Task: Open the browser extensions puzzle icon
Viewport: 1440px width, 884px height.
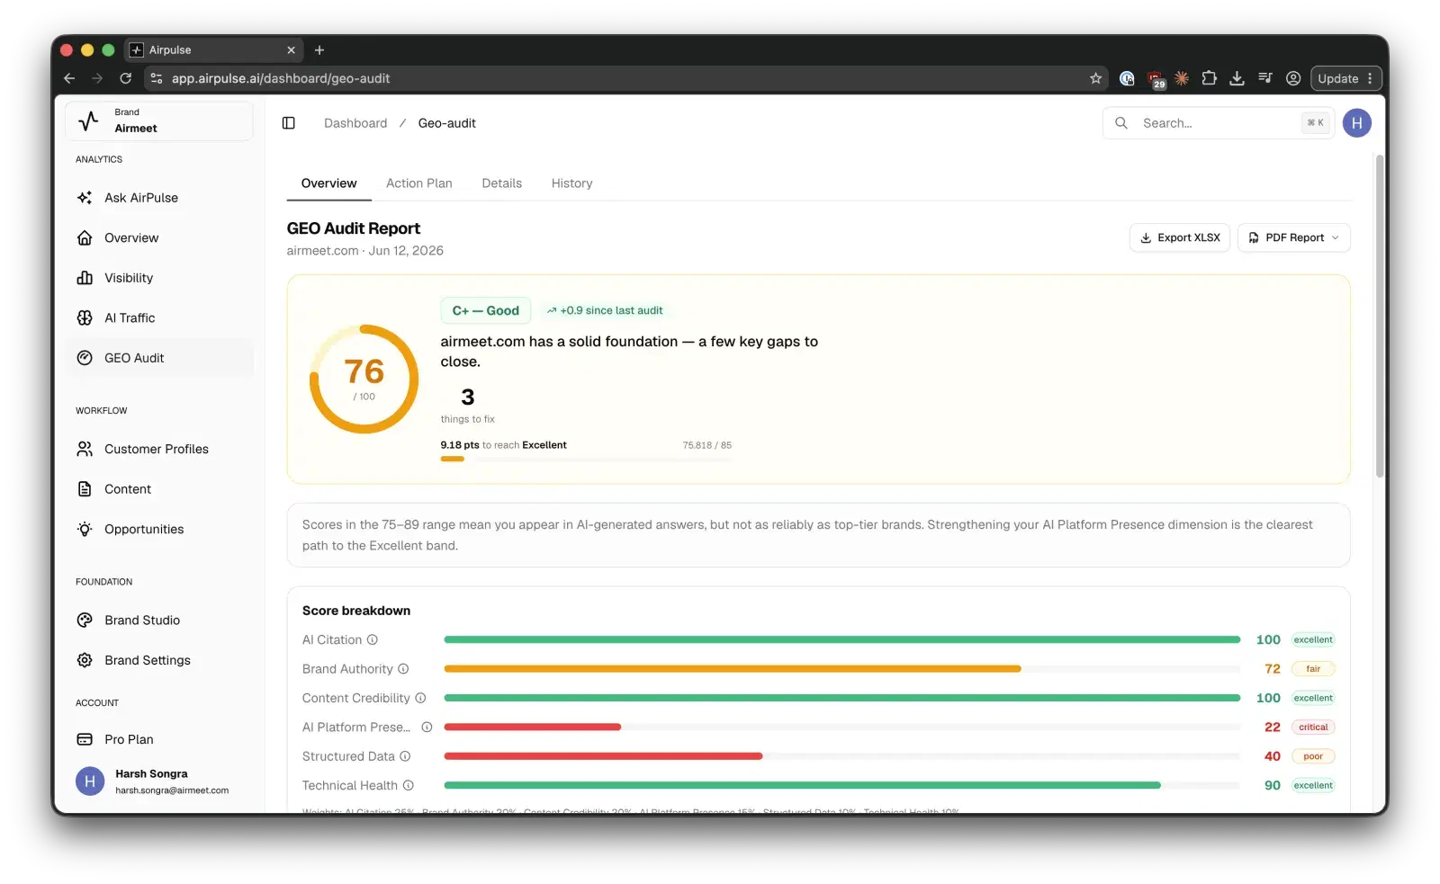Action: [x=1210, y=78]
